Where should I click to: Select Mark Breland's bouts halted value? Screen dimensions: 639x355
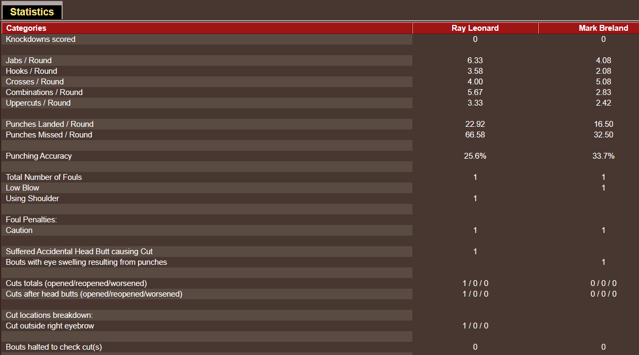(x=603, y=347)
